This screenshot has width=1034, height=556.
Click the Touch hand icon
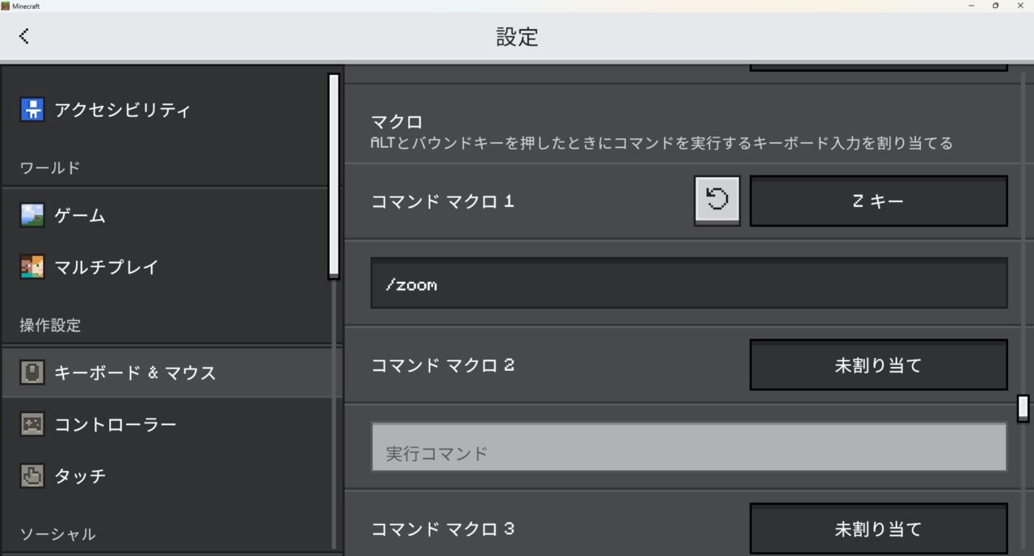[32, 476]
